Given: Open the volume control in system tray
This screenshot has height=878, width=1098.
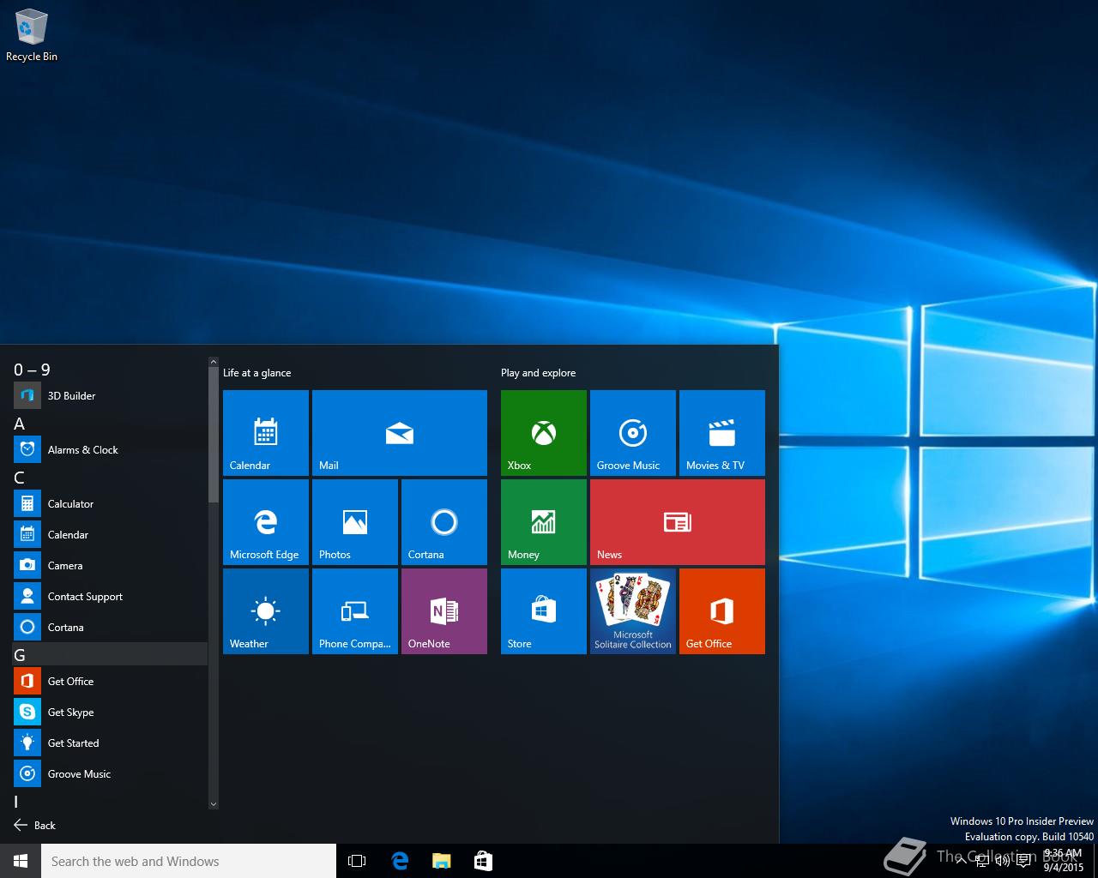Looking at the screenshot, I should click(1002, 861).
